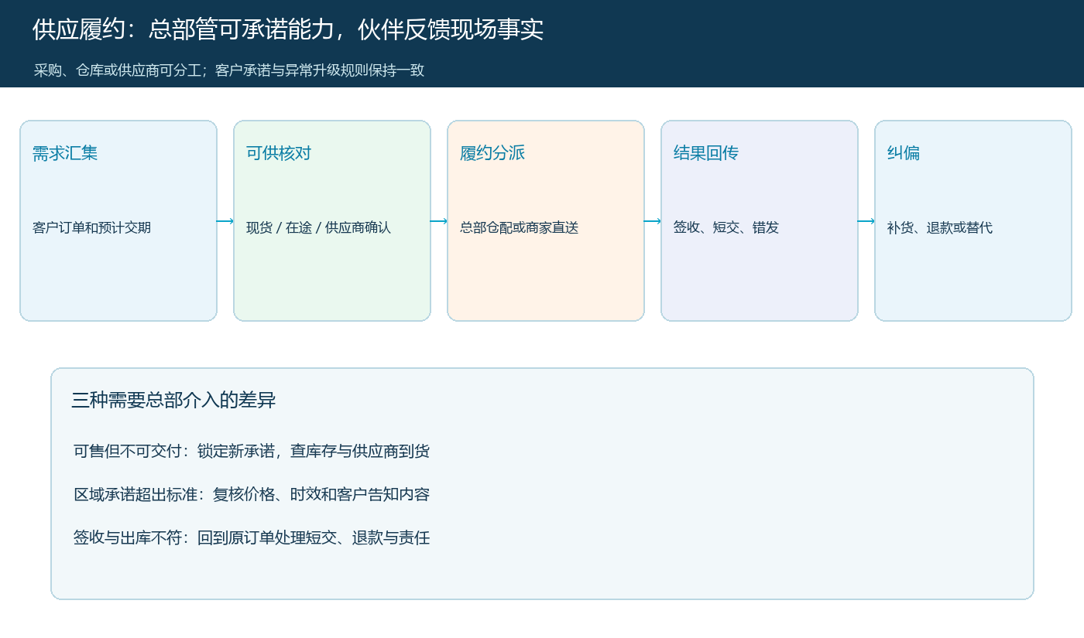Click the text 总部仓配或商家直送
This screenshot has height=638, width=1084.
[519, 227]
